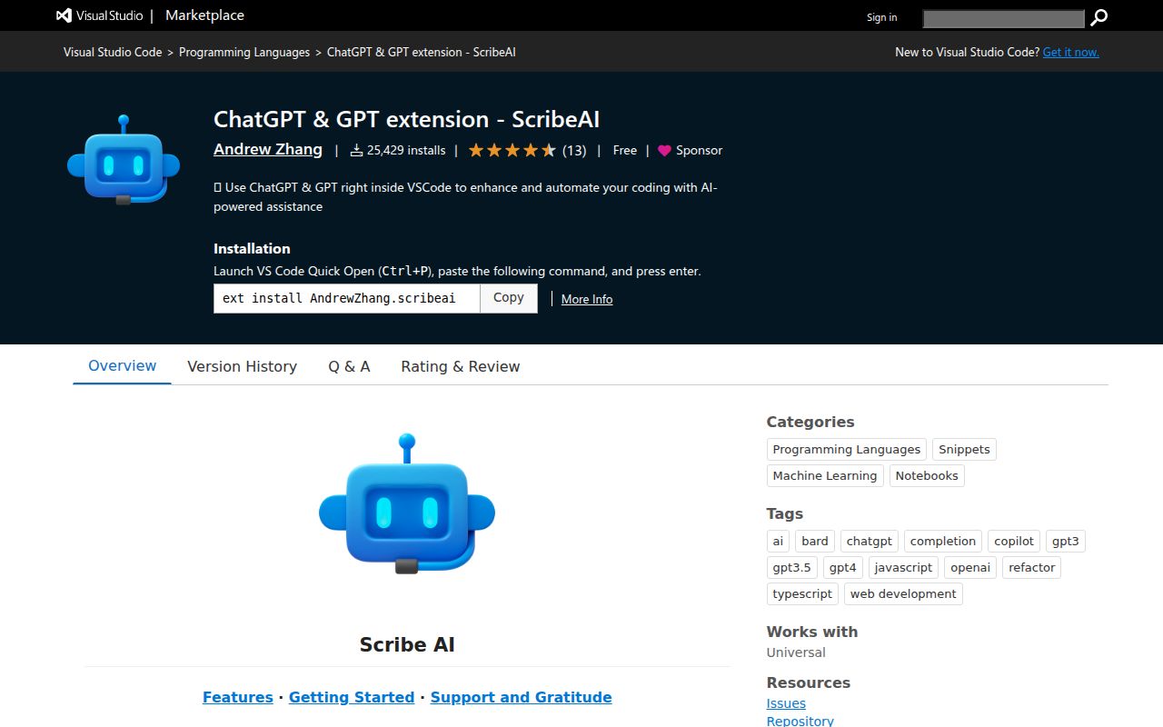Click Sign in
The width and height of the screenshot is (1163, 727).
click(881, 17)
